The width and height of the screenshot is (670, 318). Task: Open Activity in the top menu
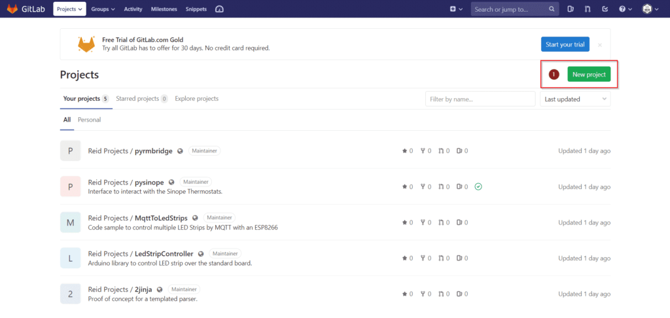pyautogui.click(x=133, y=9)
